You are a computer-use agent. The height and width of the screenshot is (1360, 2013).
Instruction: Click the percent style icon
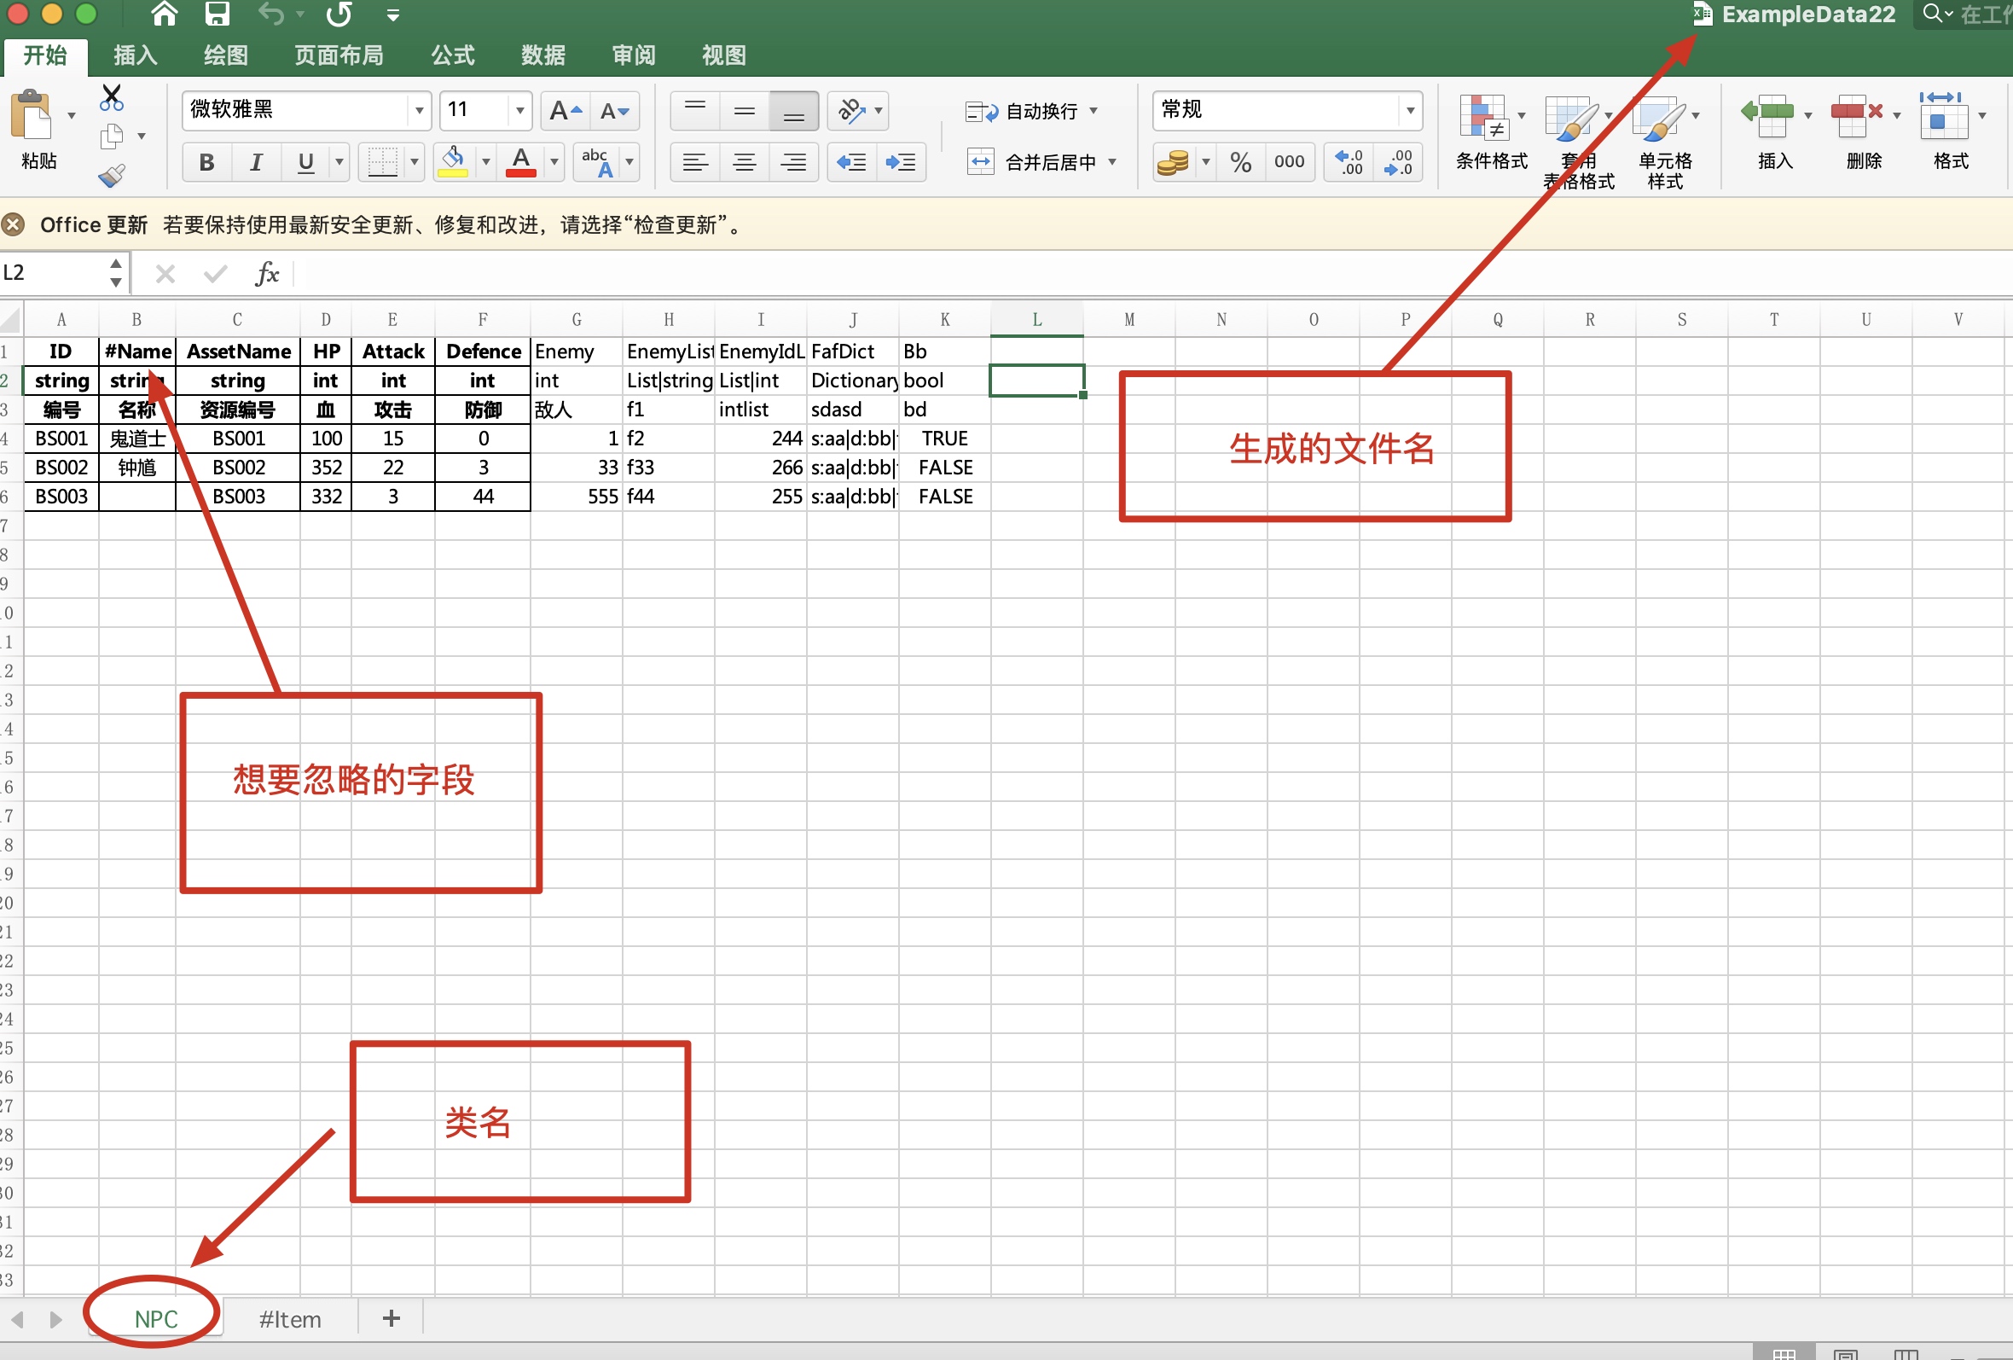pyautogui.click(x=1240, y=162)
